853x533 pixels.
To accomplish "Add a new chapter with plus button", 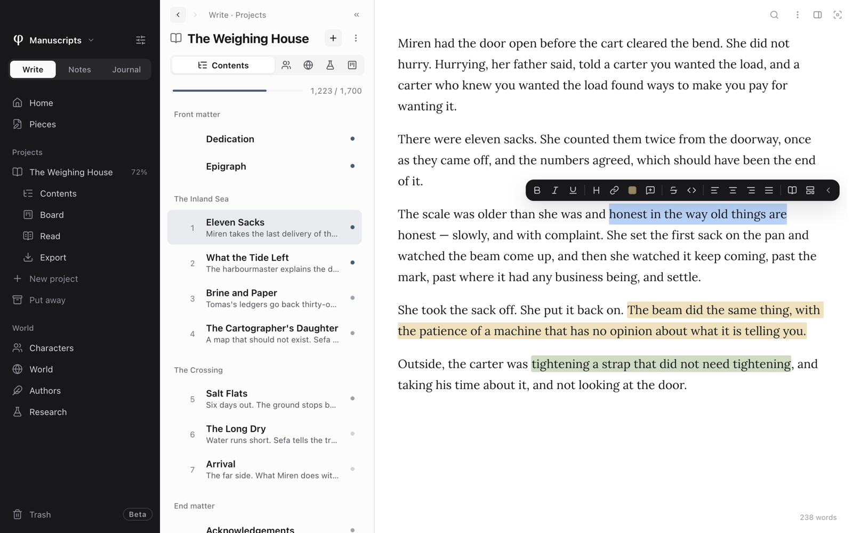I will tap(333, 38).
